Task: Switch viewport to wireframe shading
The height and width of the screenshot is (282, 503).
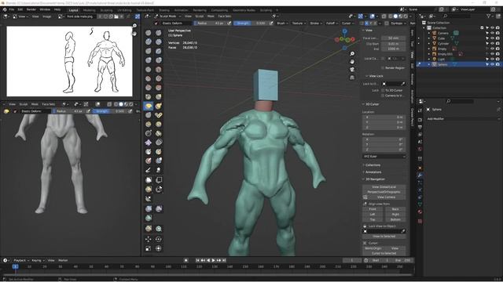Action: (391, 16)
